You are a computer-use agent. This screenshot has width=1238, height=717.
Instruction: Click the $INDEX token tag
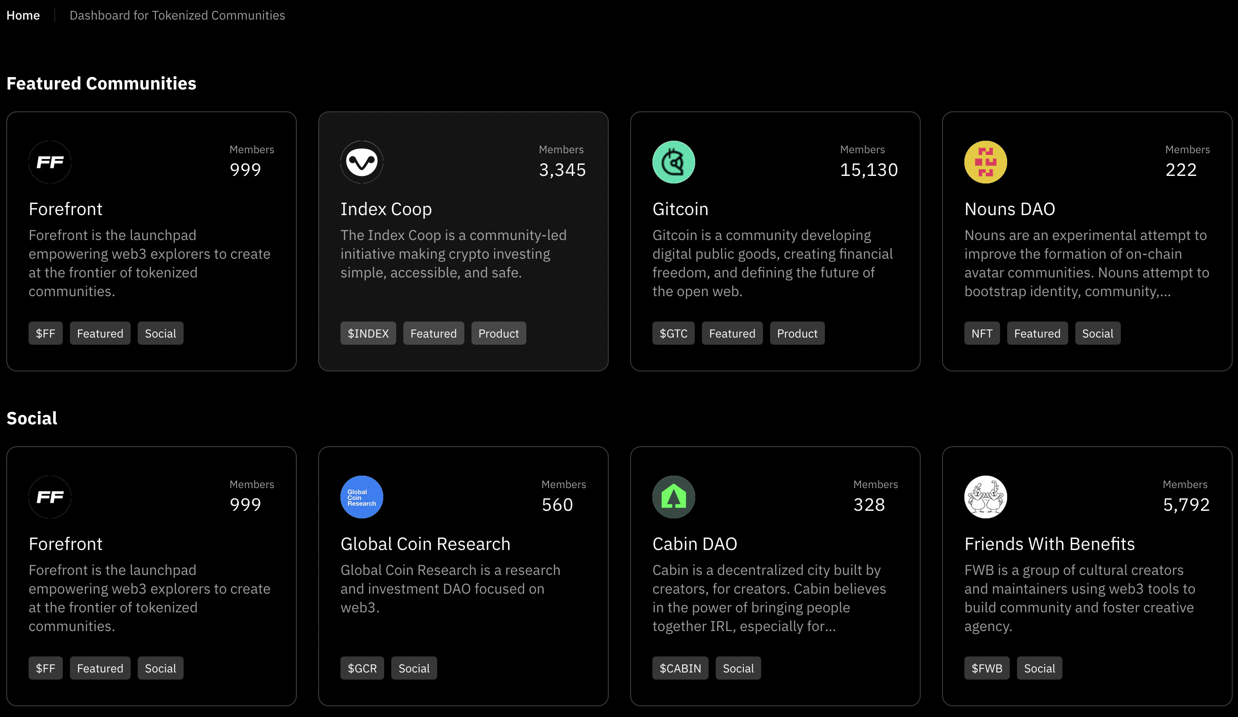368,333
